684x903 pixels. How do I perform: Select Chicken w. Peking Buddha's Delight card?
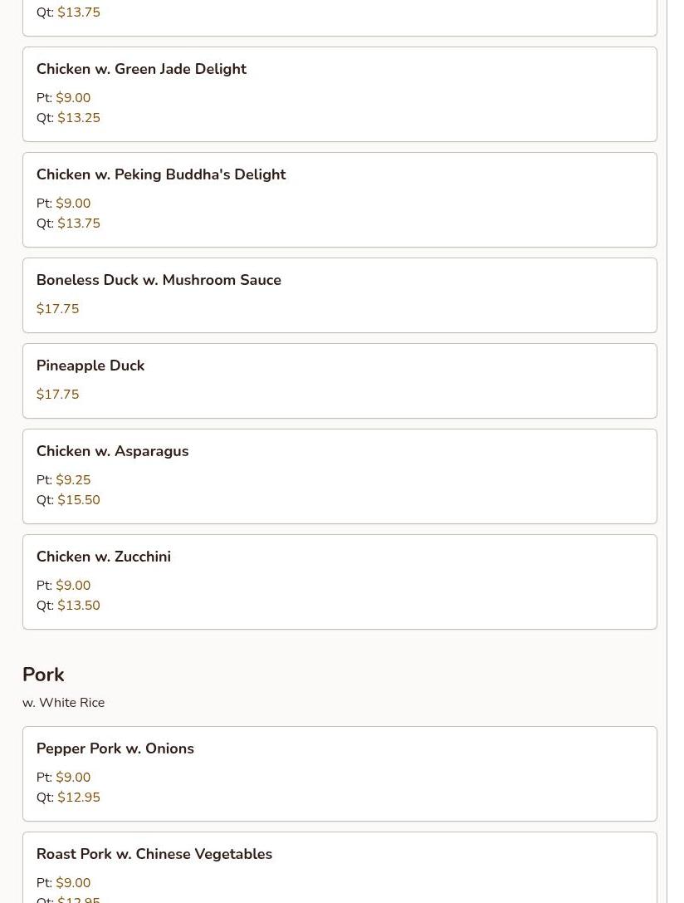[x=340, y=200]
